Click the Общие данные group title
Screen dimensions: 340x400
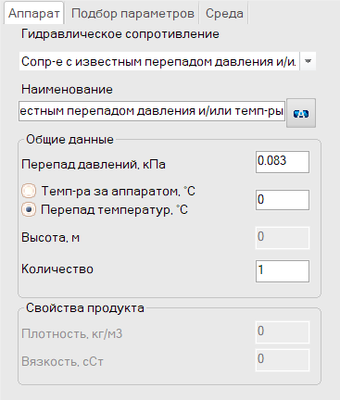pyautogui.click(x=69, y=140)
